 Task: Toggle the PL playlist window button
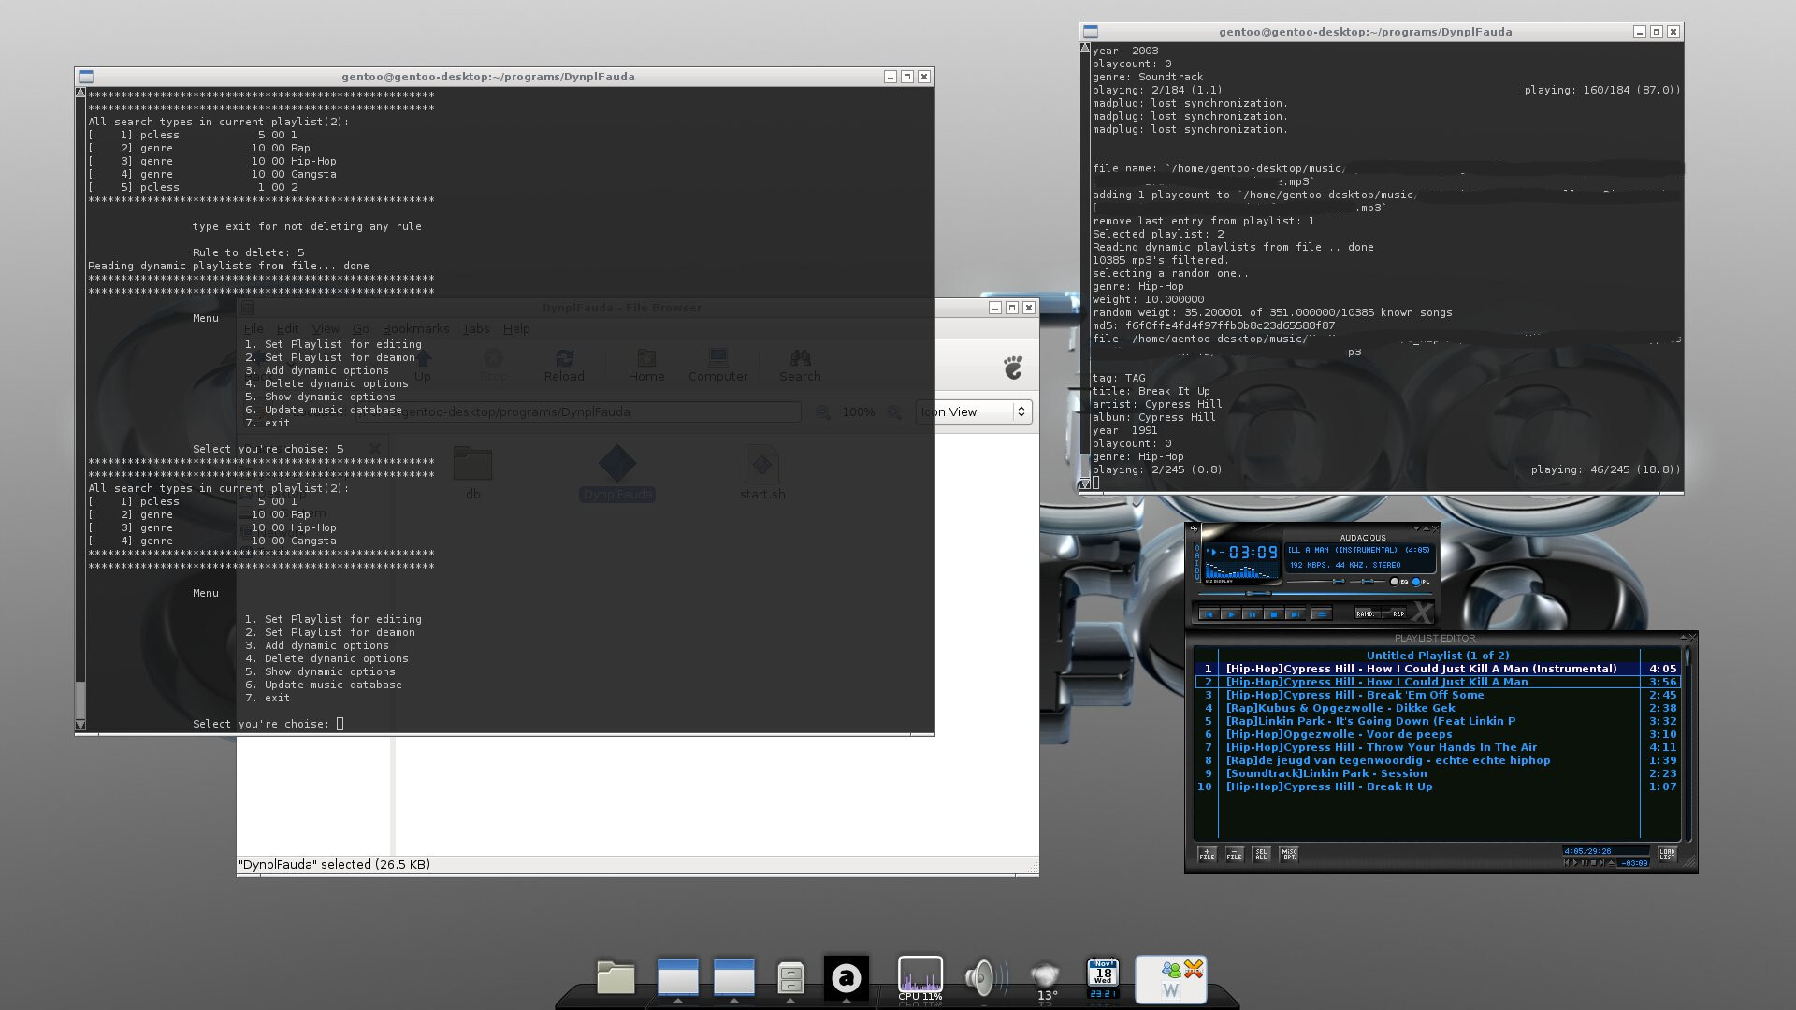pyautogui.click(x=1421, y=582)
